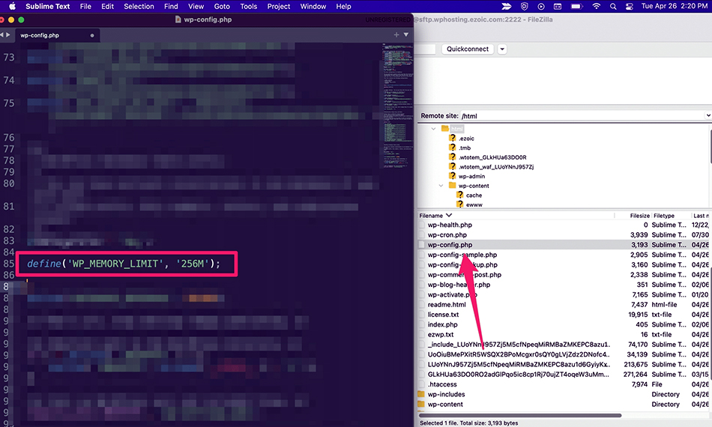The image size is (712, 427).
Task: Click the play circle icon in menu bar
Action: pos(541,6)
